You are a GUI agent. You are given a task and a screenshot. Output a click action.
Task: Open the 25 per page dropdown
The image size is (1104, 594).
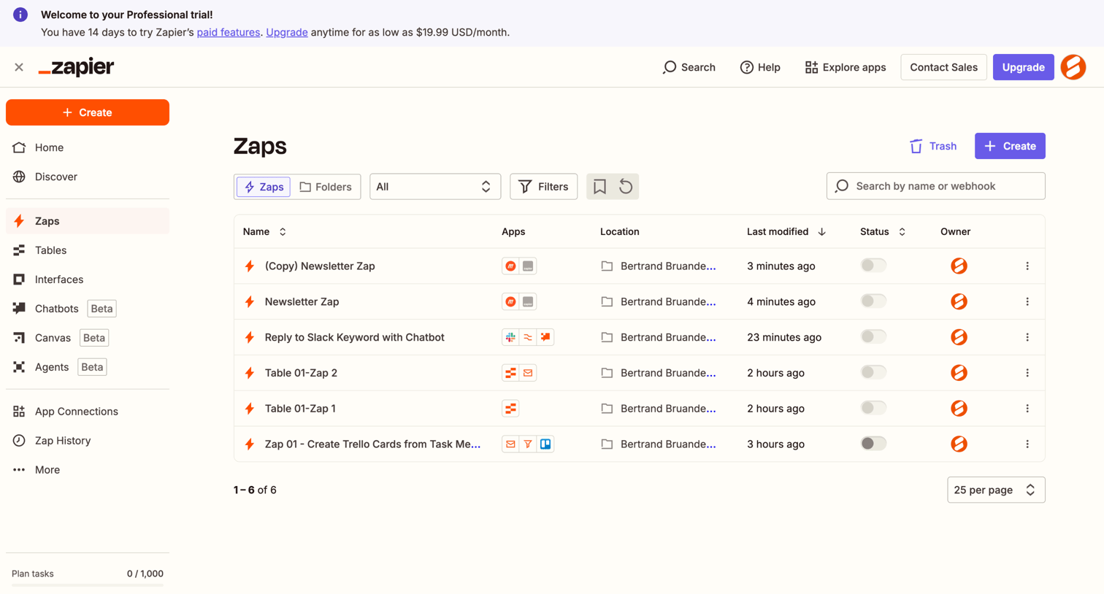pyautogui.click(x=996, y=490)
